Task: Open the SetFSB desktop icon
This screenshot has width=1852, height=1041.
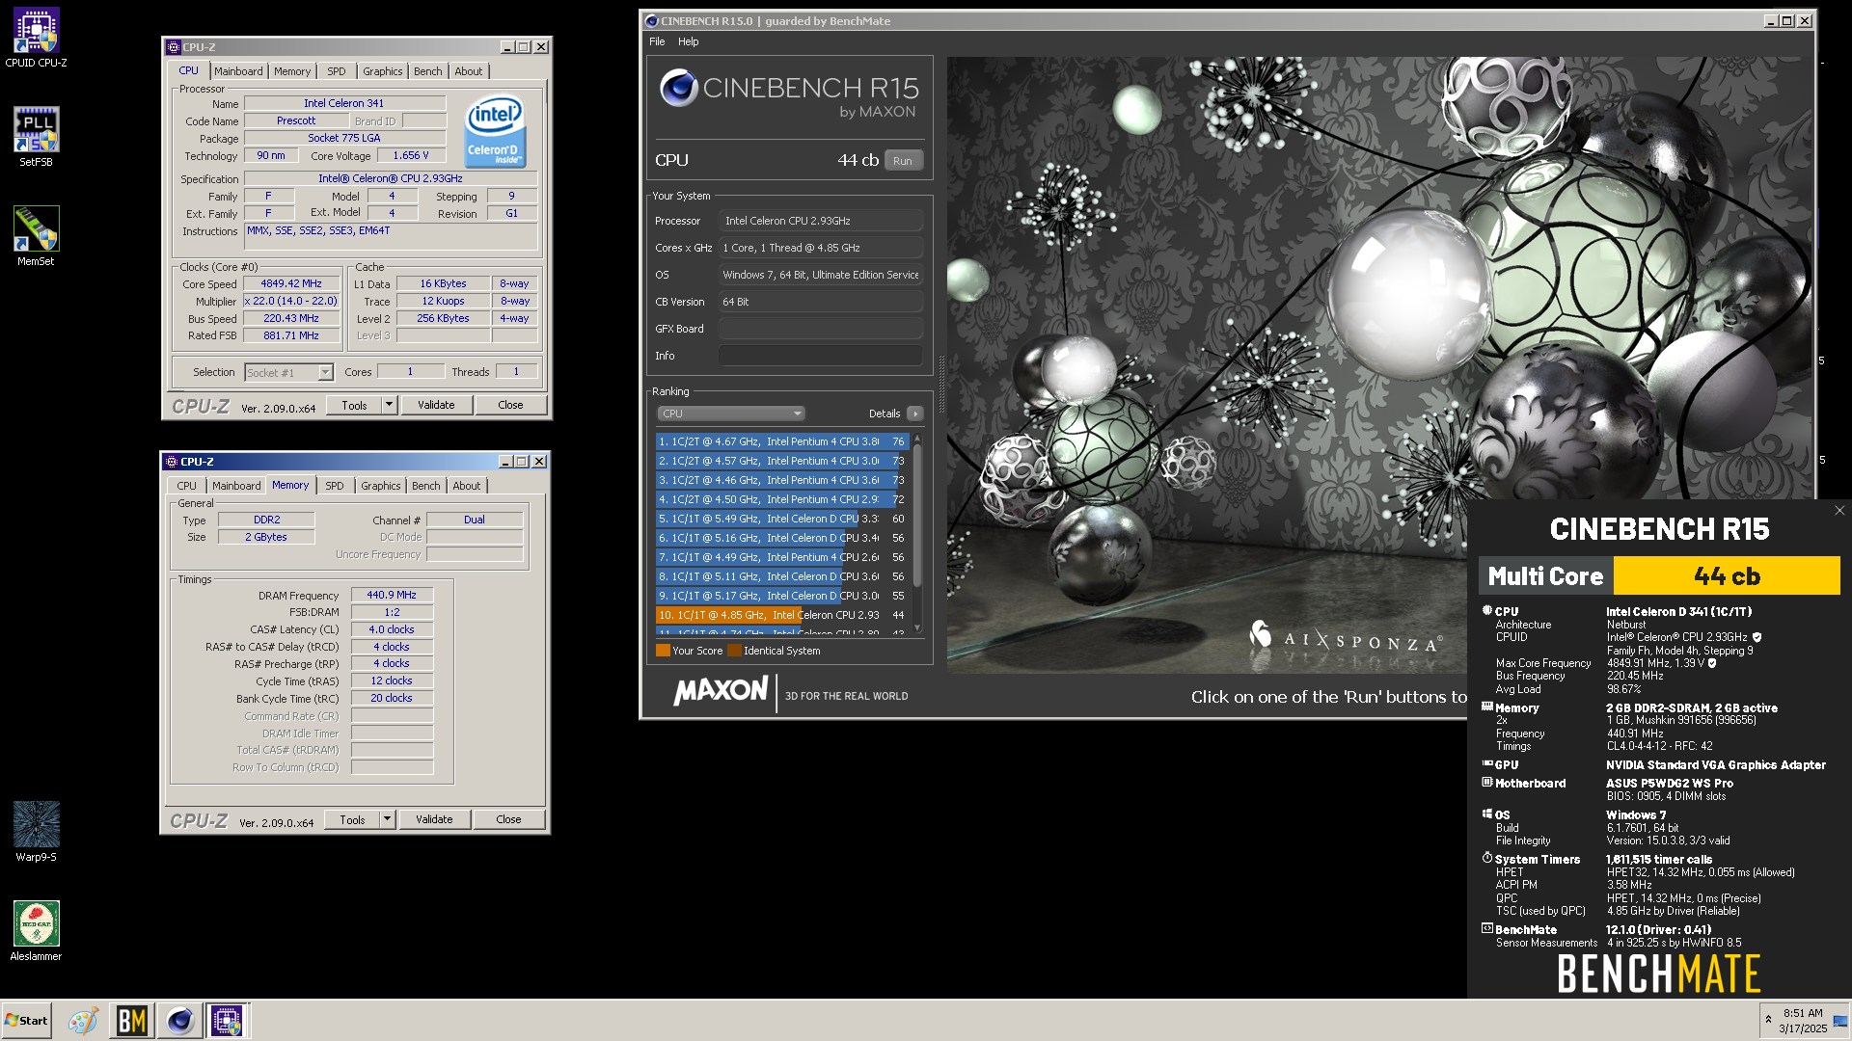Action: click(x=36, y=137)
